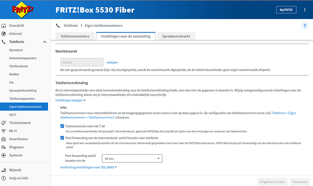Collapse the Telefonie menu chevron
313x186 pixels.
pos(45,42)
